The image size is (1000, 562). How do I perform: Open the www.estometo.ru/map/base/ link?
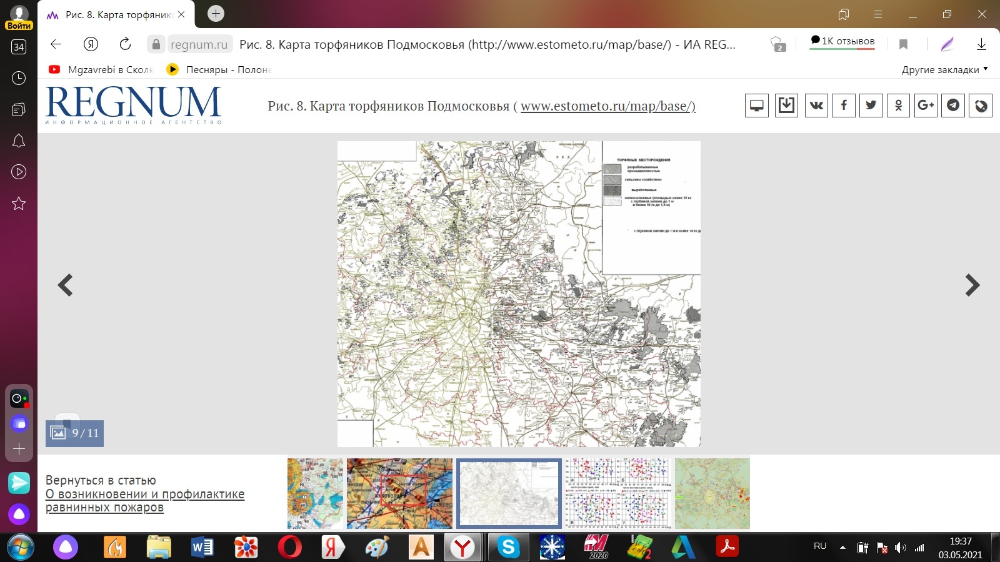[607, 106]
